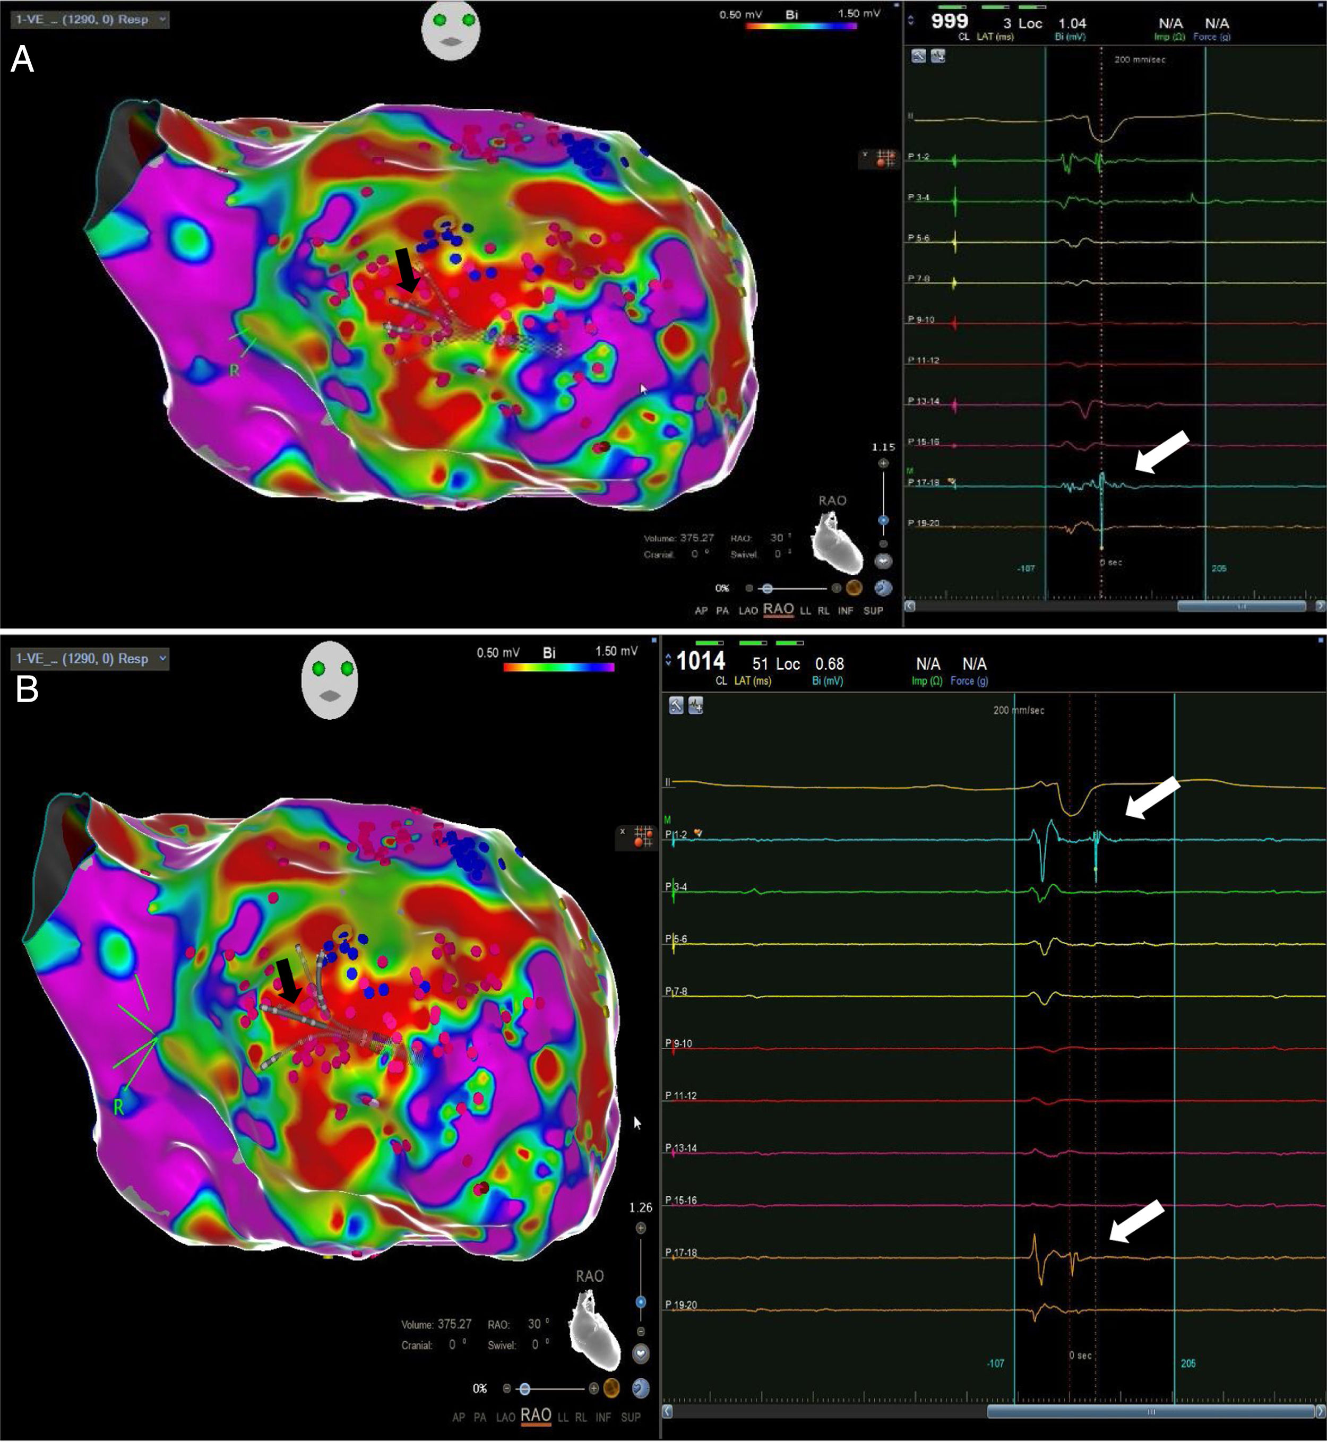
Task: Select the LAO view tab in lower panel
Action: (505, 1417)
